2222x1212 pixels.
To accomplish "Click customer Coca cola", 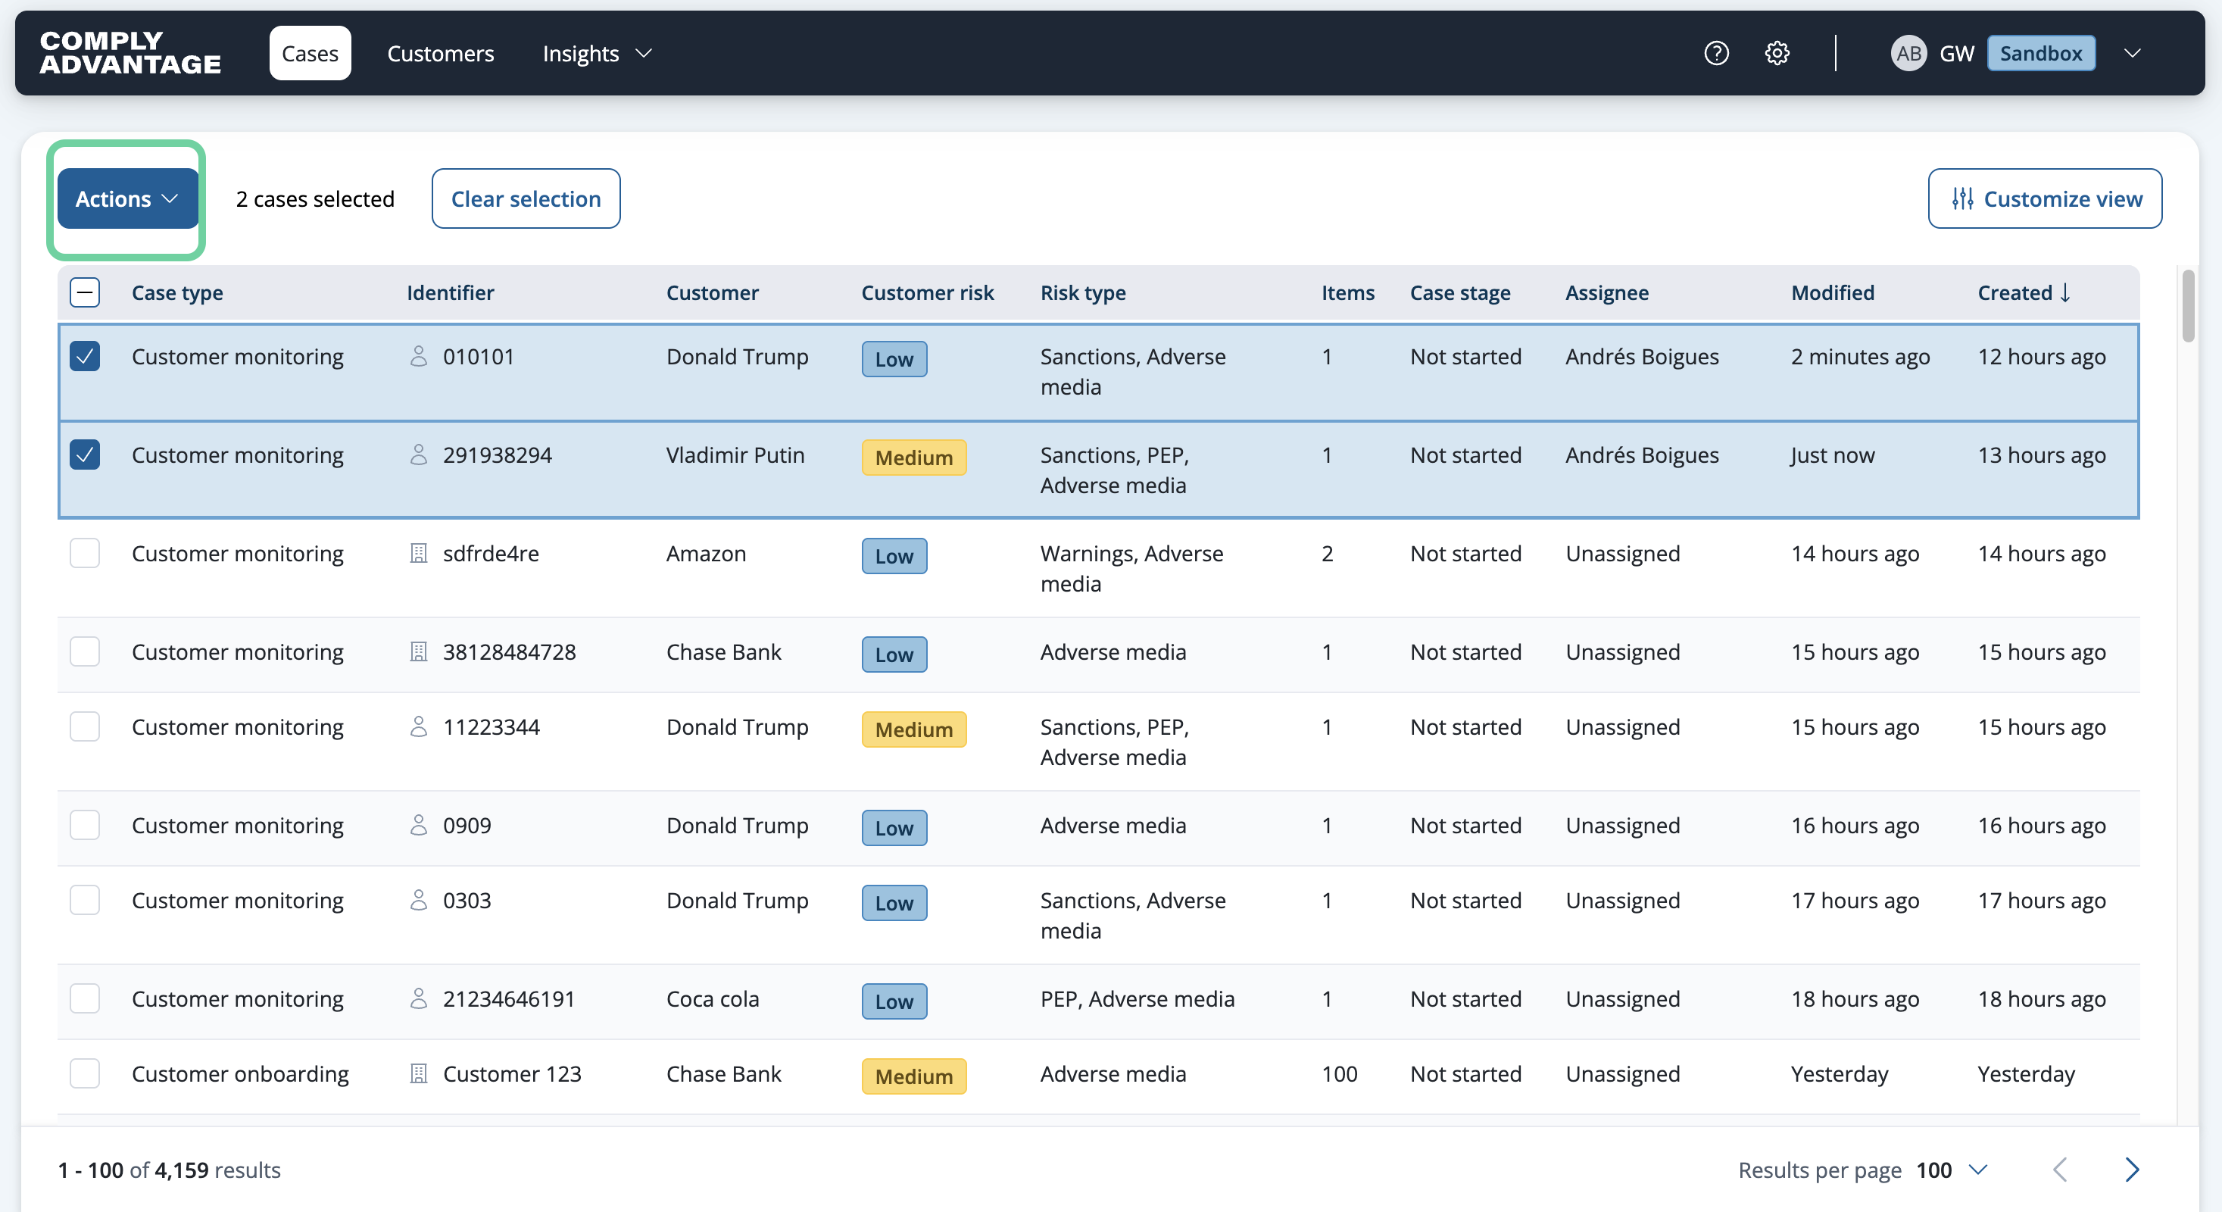I will tap(713, 998).
